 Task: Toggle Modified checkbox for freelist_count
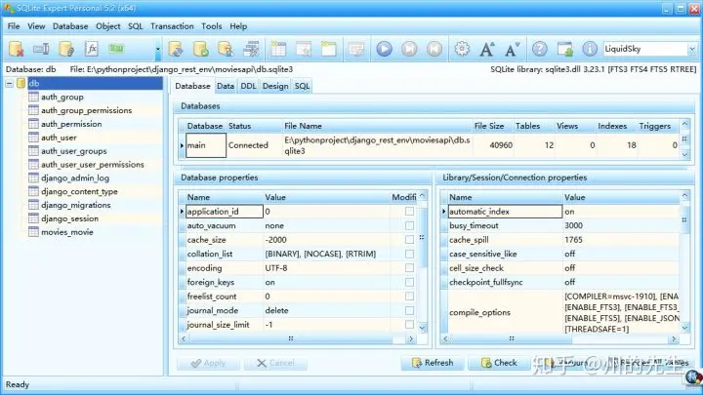409,296
